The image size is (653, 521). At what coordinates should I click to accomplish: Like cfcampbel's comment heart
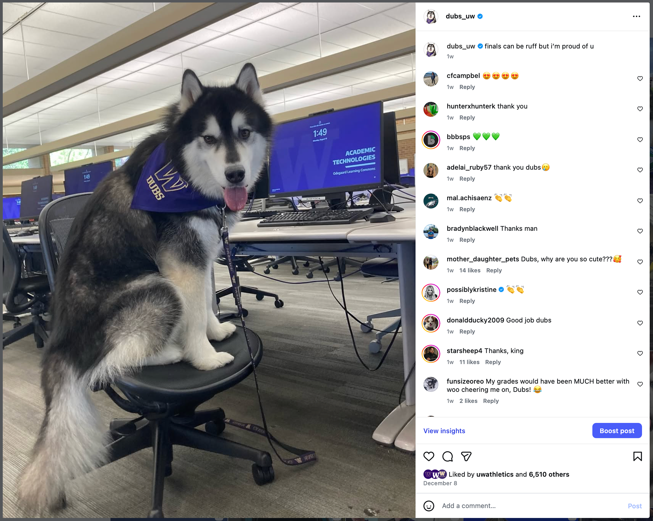[x=640, y=79]
